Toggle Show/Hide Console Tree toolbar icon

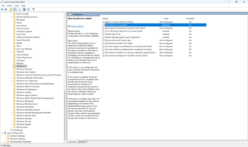pos(15,10)
